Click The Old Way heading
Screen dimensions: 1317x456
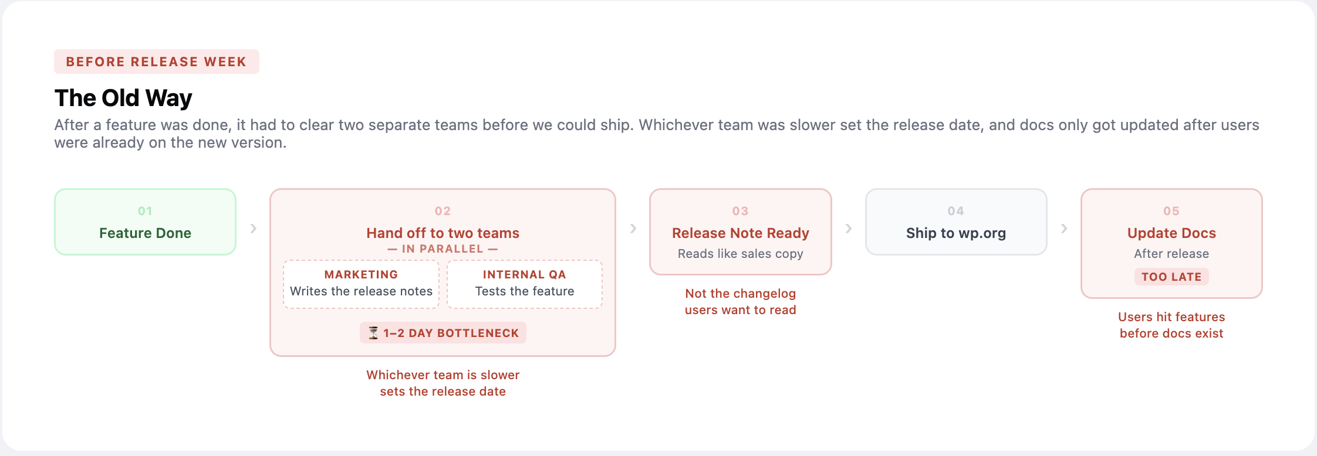123,98
